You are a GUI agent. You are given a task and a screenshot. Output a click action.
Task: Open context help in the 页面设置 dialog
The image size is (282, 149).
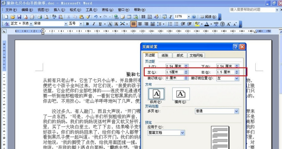point(235,47)
